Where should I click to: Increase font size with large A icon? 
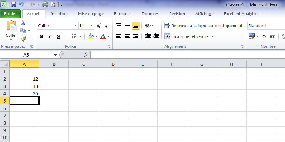pyautogui.click(x=99, y=26)
